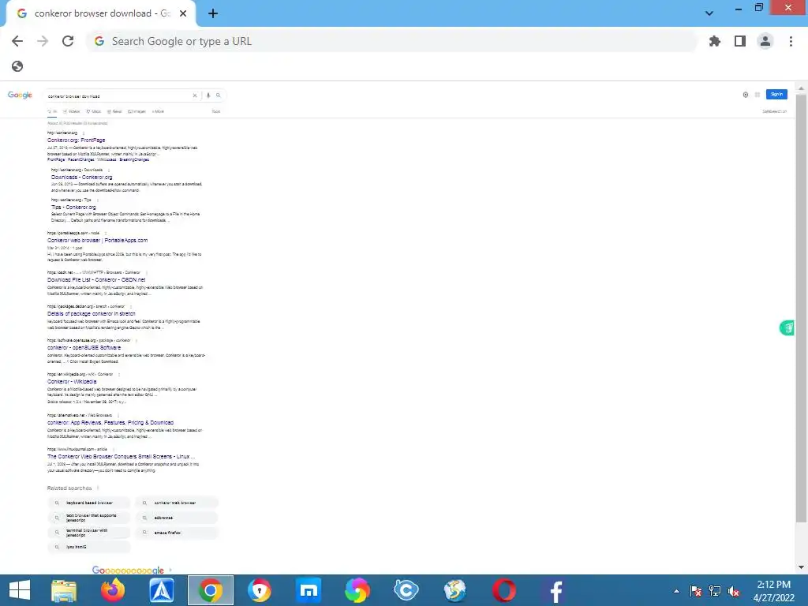Toggle the browser side panel icon
The height and width of the screenshot is (606, 808).
(740, 41)
